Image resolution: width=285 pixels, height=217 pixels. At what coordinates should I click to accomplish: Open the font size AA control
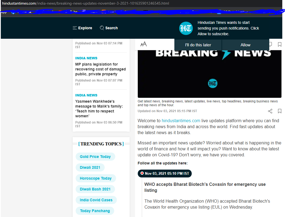pos(144,44)
